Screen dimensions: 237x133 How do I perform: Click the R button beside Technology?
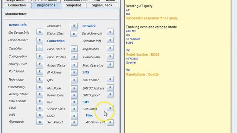pos(40,79)
